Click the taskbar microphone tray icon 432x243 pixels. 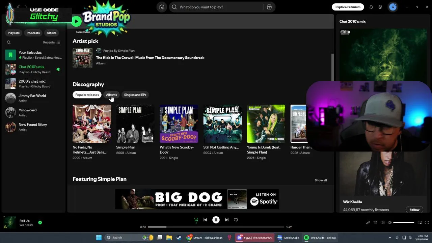[397, 238]
